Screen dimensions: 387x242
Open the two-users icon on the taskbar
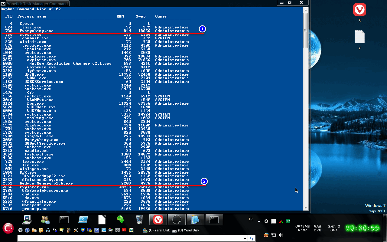[46, 219]
